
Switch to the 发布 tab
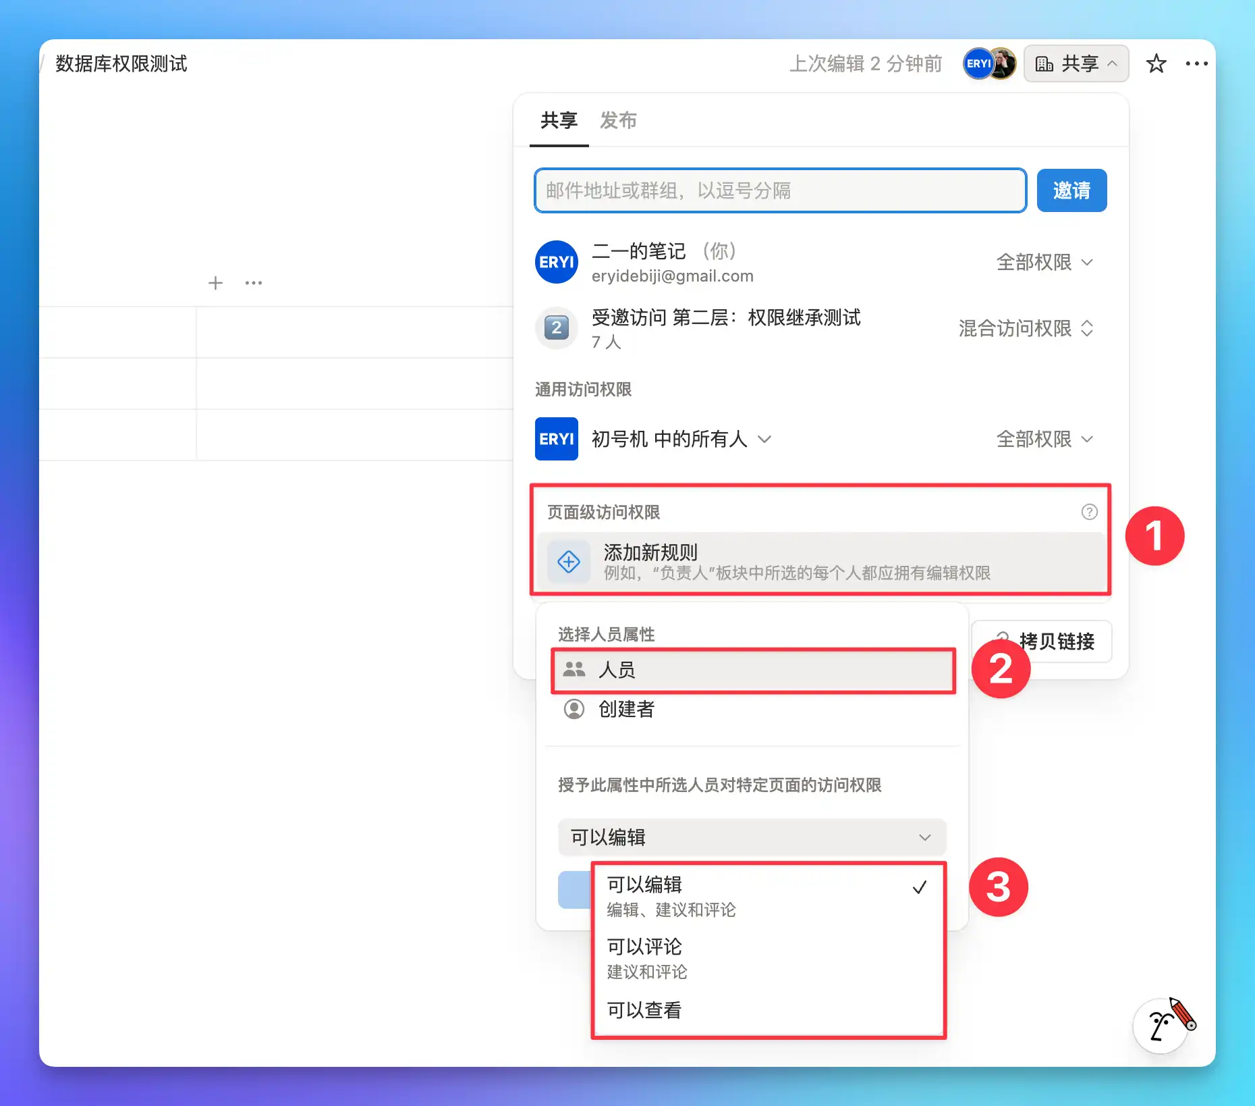[618, 120]
